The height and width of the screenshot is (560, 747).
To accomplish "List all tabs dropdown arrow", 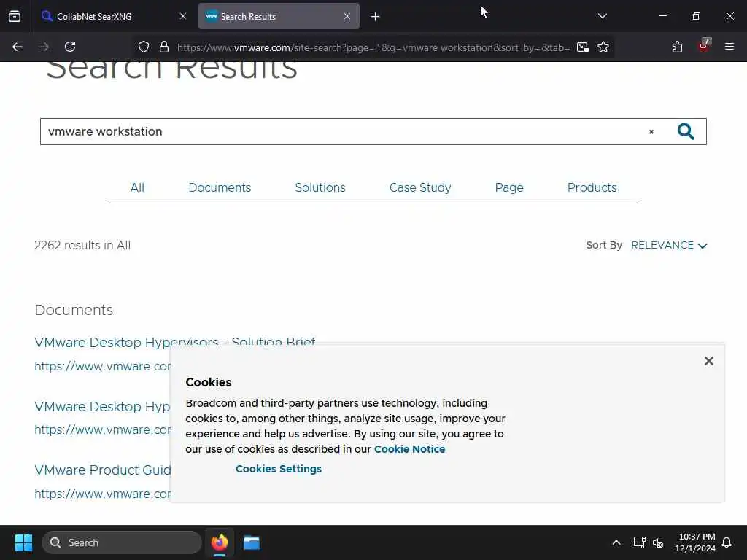I will point(602,16).
